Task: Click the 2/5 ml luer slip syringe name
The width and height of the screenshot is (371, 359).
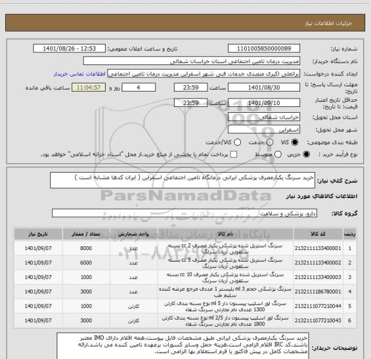Action: (225, 321)
